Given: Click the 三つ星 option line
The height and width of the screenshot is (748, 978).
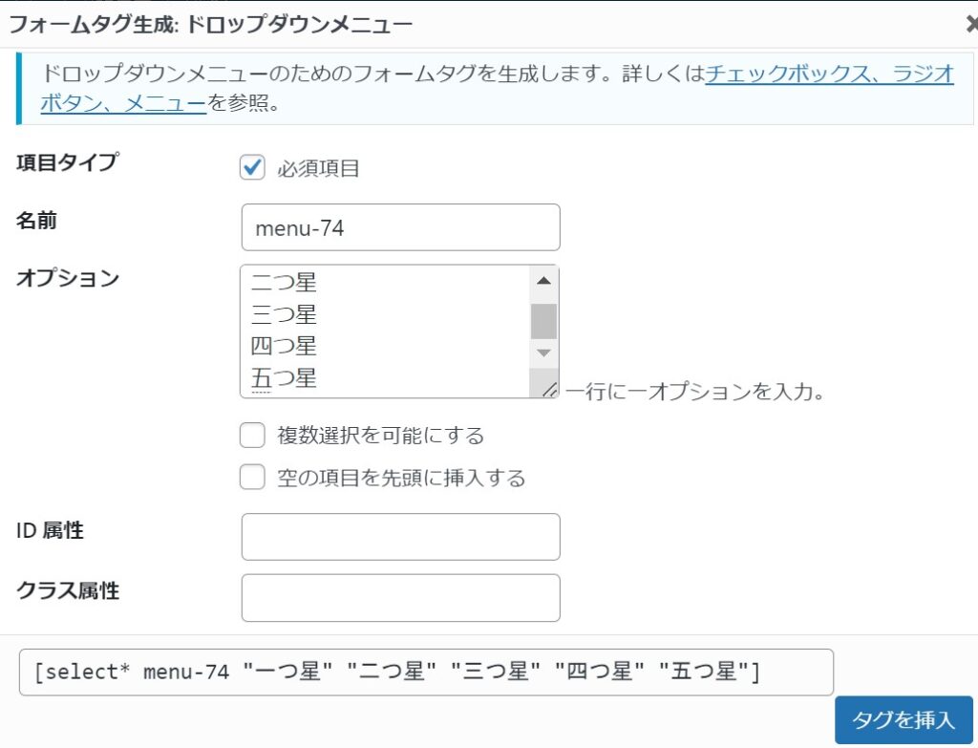Looking at the screenshot, I should click(x=284, y=313).
